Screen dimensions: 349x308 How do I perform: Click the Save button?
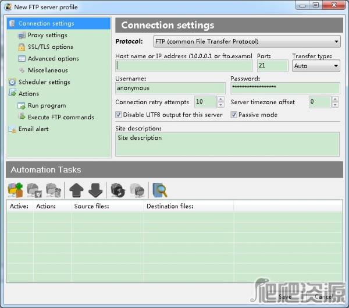pyautogui.click(x=285, y=296)
